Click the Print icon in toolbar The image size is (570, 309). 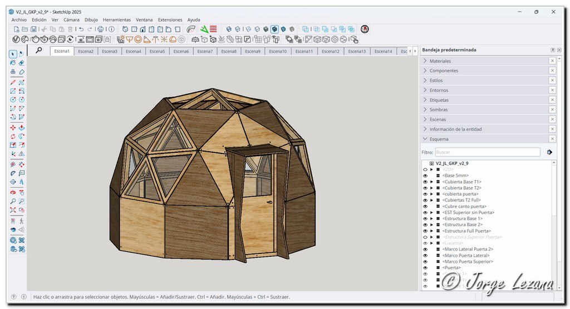pyautogui.click(x=100, y=29)
